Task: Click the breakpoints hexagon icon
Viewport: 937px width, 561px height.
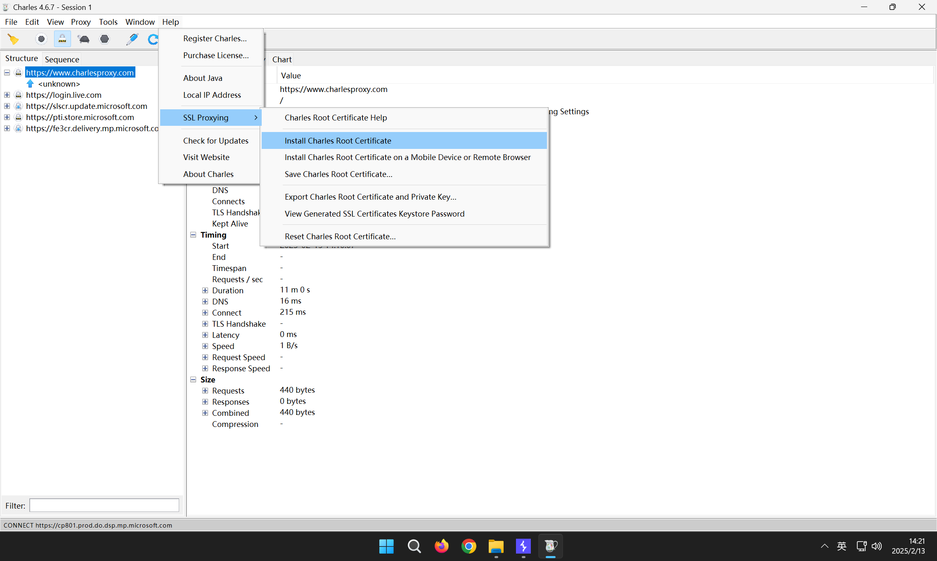Action: pyautogui.click(x=105, y=39)
